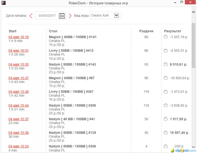Click the scroll down arrow of scrollbar
This screenshot has width=197, height=153.
pyautogui.click(x=194, y=147)
